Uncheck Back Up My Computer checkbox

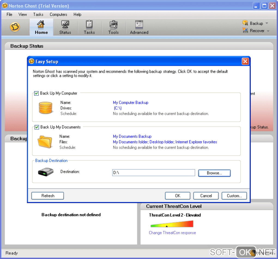(36, 93)
